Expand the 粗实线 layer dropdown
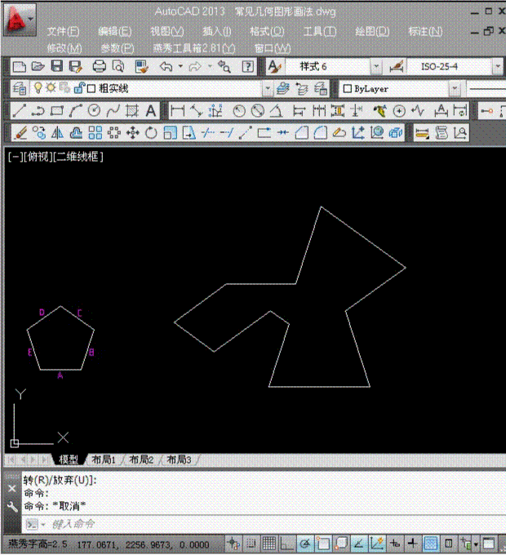Screen dimensions: 506x555 click(268, 88)
